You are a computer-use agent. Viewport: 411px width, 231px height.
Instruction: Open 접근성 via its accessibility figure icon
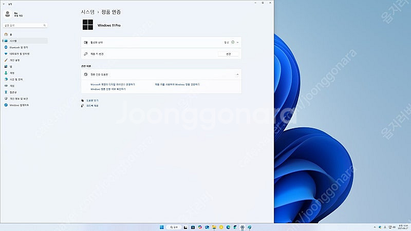[6, 92]
